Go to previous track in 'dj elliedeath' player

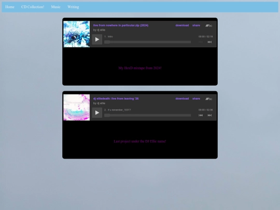click(201, 115)
